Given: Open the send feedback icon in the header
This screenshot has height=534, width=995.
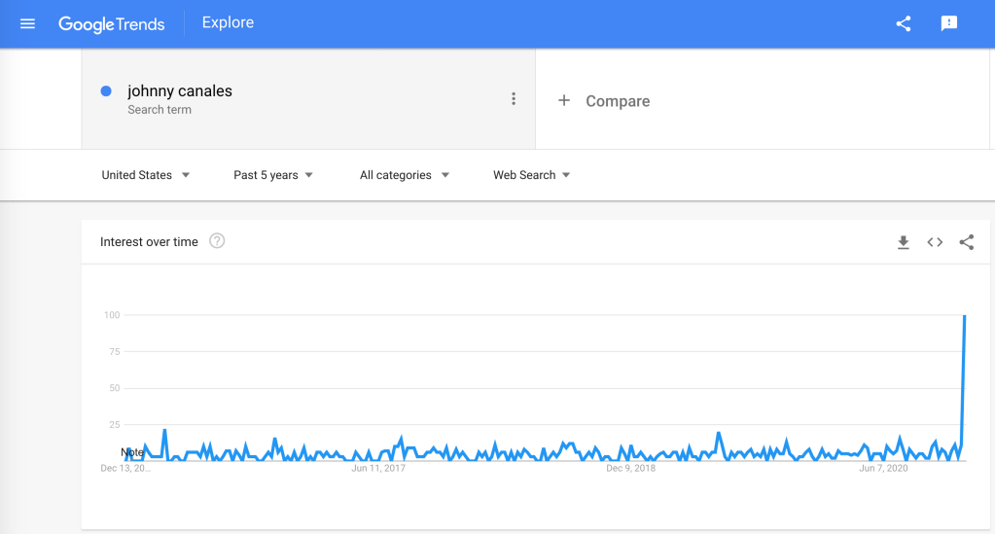Looking at the screenshot, I should click(x=949, y=24).
